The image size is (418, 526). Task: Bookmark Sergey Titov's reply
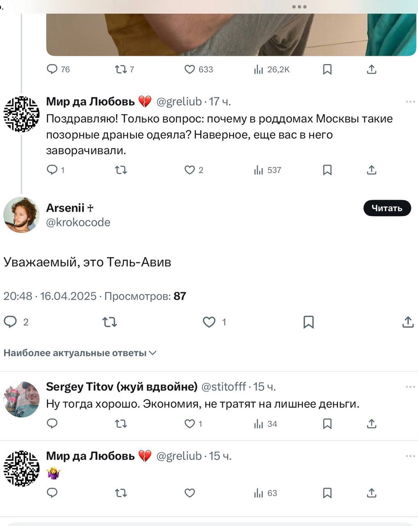tap(327, 424)
